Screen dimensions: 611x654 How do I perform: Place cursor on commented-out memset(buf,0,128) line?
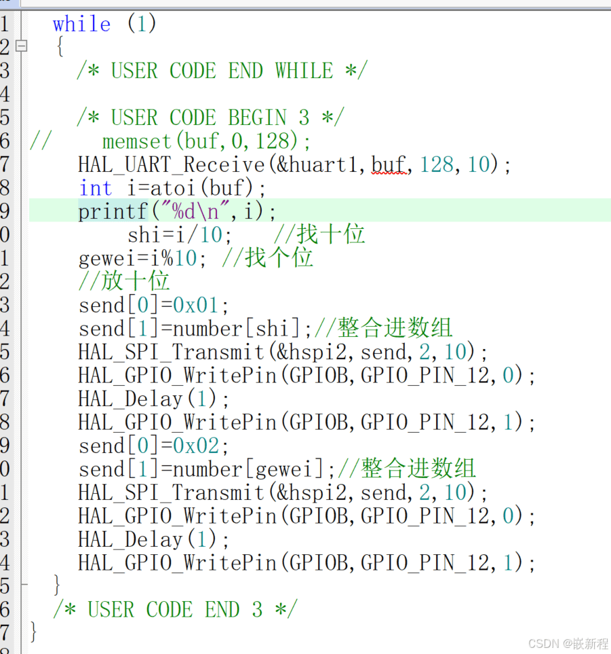click(x=206, y=141)
